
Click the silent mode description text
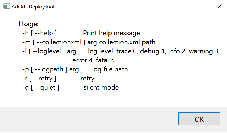[101, 87]
